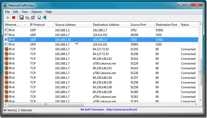Click the green Start Capture play icon

click(8, 17)
